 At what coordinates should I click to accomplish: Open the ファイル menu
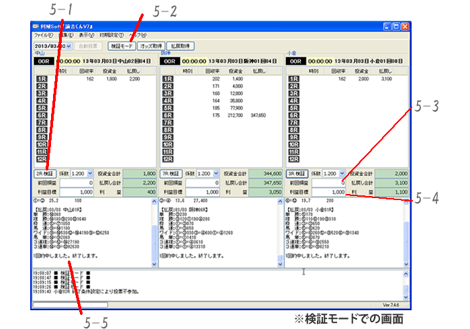pos(43,35)
